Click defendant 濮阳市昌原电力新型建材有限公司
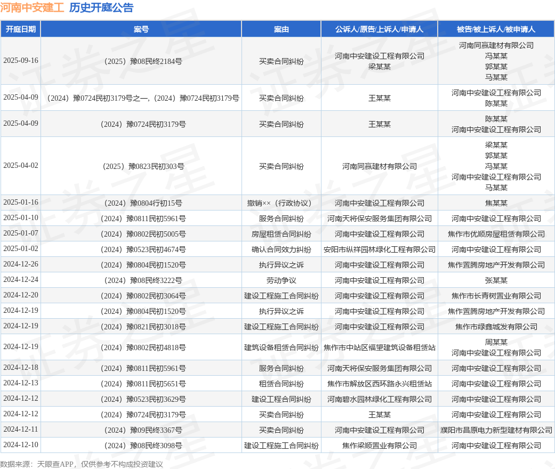This screenshot has height=469, width=555. 496,430
